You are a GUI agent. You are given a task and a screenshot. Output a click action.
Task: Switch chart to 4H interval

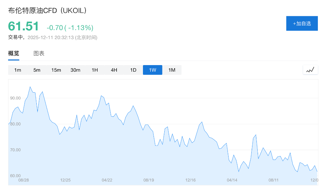coord(114,70)
